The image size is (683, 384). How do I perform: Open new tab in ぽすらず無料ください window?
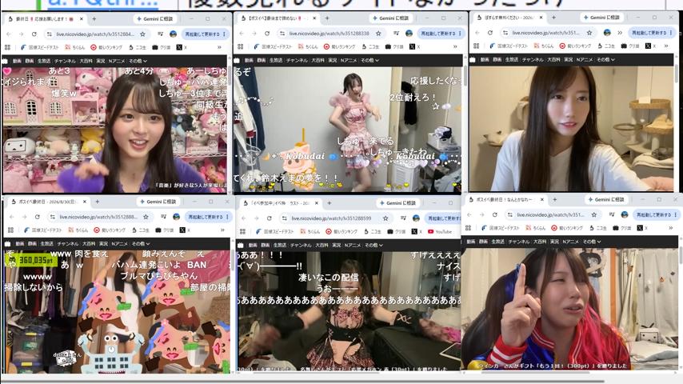[553, 18]
